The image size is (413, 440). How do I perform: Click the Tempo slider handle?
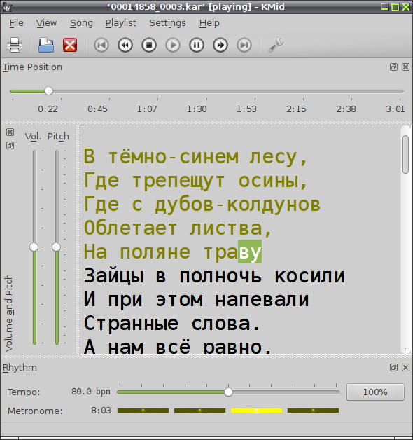228,392
